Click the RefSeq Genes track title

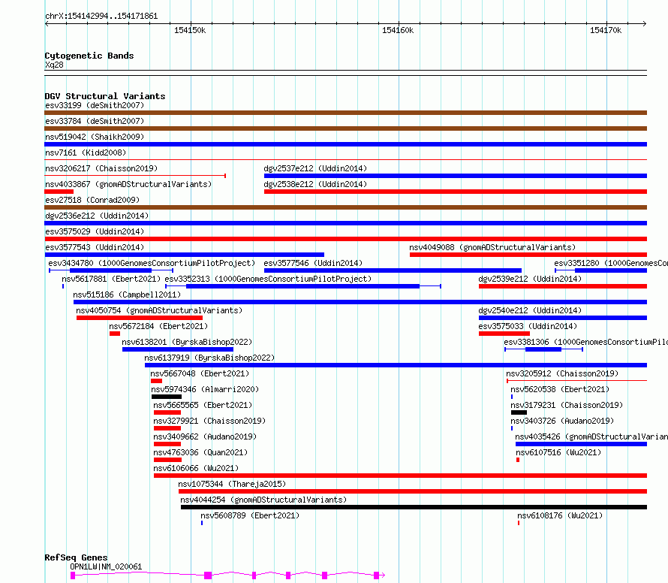click(x=76, y=557)
